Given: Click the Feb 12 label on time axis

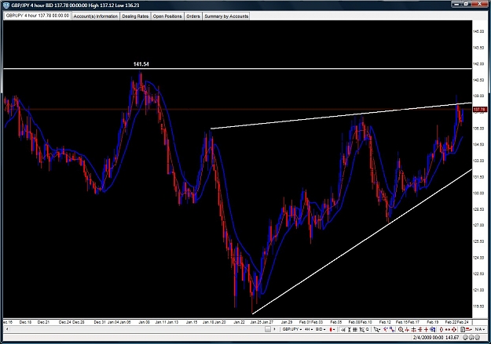Looking at the screenshot, I should [x=385, y=322].
